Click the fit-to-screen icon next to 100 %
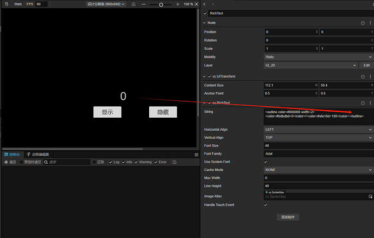 (x=196, y=4)
